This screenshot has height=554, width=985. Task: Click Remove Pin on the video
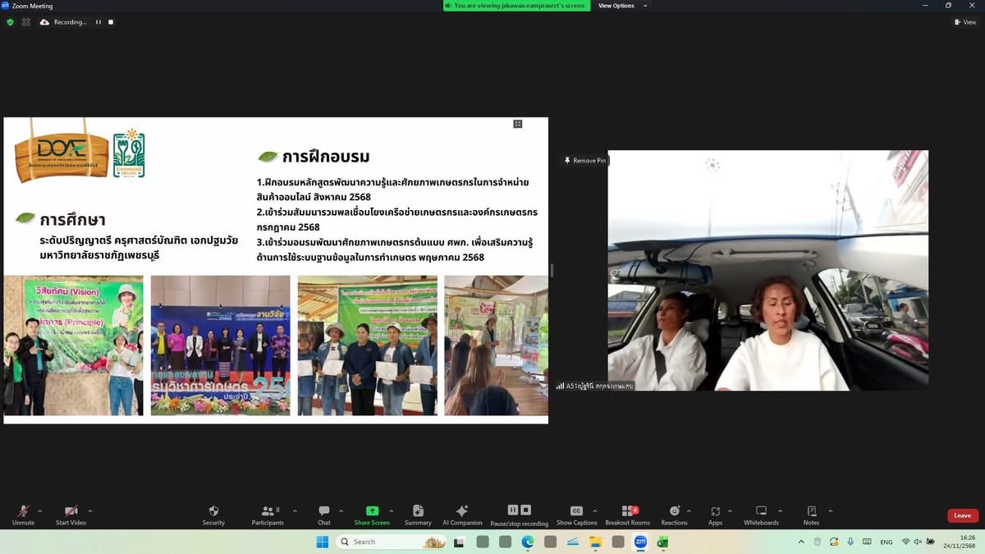[584, 161]
